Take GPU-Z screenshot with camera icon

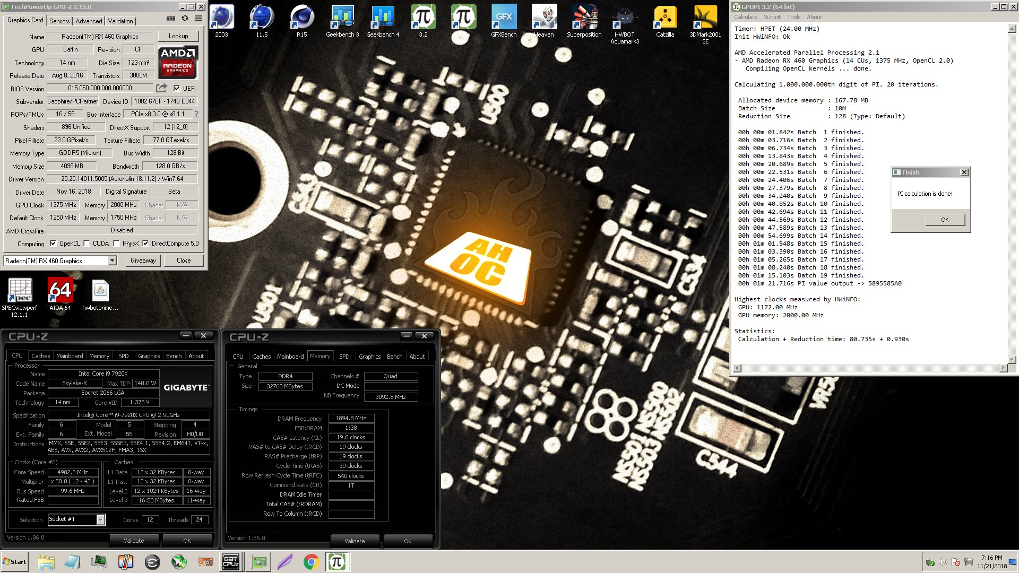[171, 18]
